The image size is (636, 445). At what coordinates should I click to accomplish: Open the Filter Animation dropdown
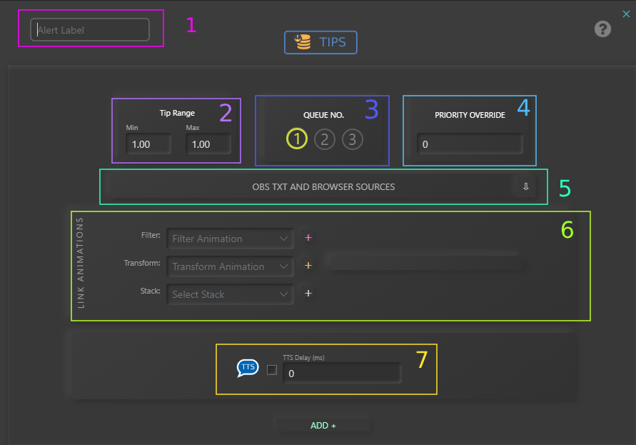pyautogui.click(x=230, y=239)
